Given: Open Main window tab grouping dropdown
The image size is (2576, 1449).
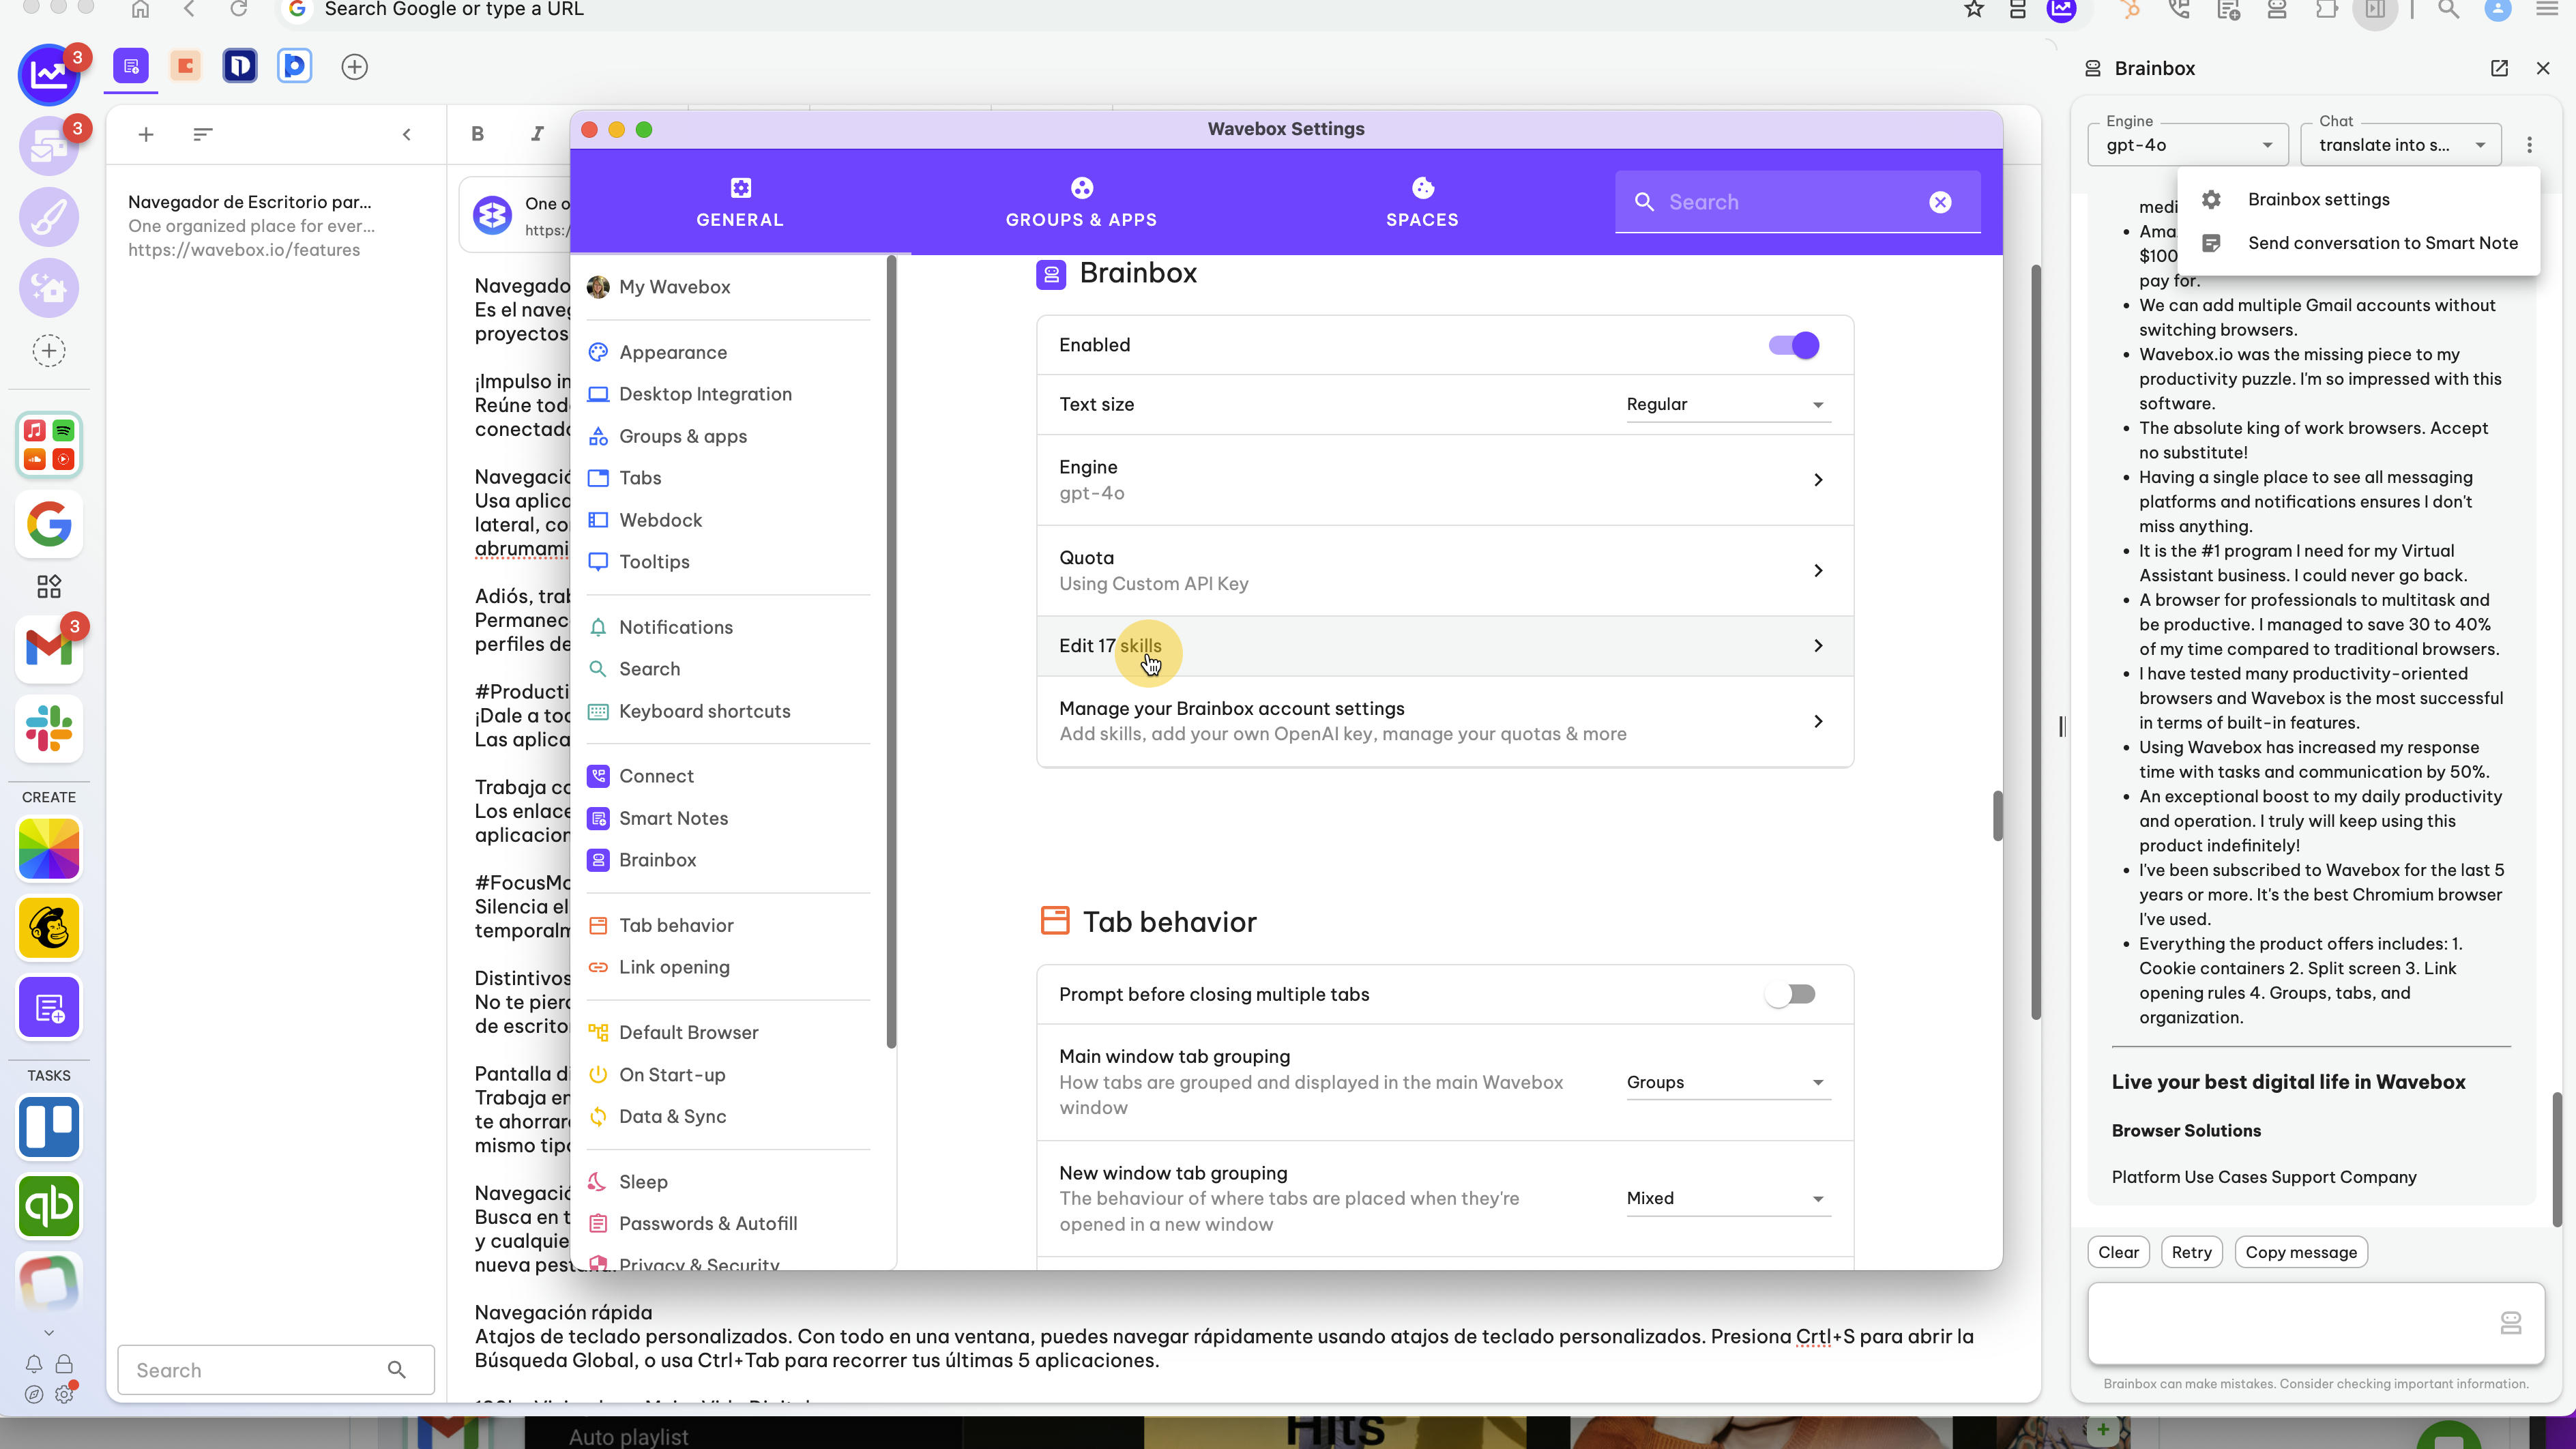Looking at the screenshot, I should pos(1727,1082).
